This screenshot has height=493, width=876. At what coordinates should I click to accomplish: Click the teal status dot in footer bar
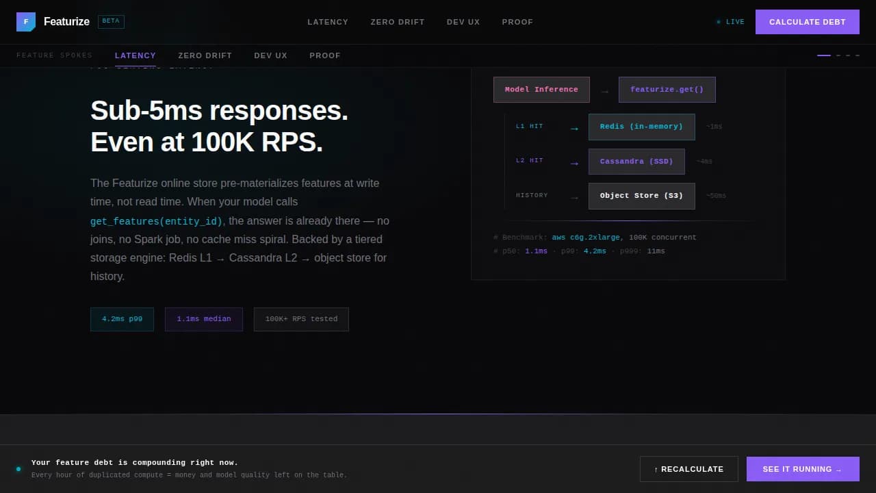click(x=18, y=469)
